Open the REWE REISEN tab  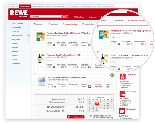(x=38, y=6)
